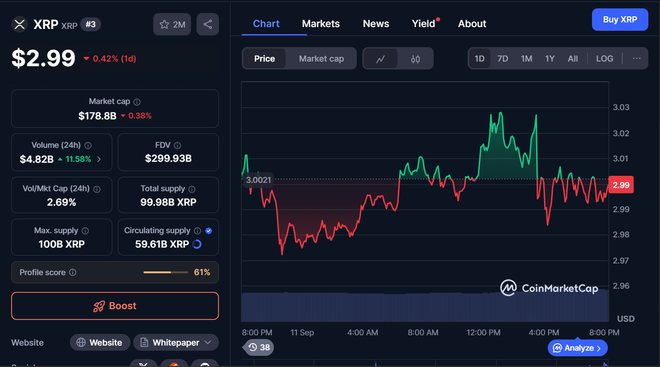Viewport: 660px width, 367px height.
Task: Open Circulating supply info icon
Action: (x=197, y=231)
